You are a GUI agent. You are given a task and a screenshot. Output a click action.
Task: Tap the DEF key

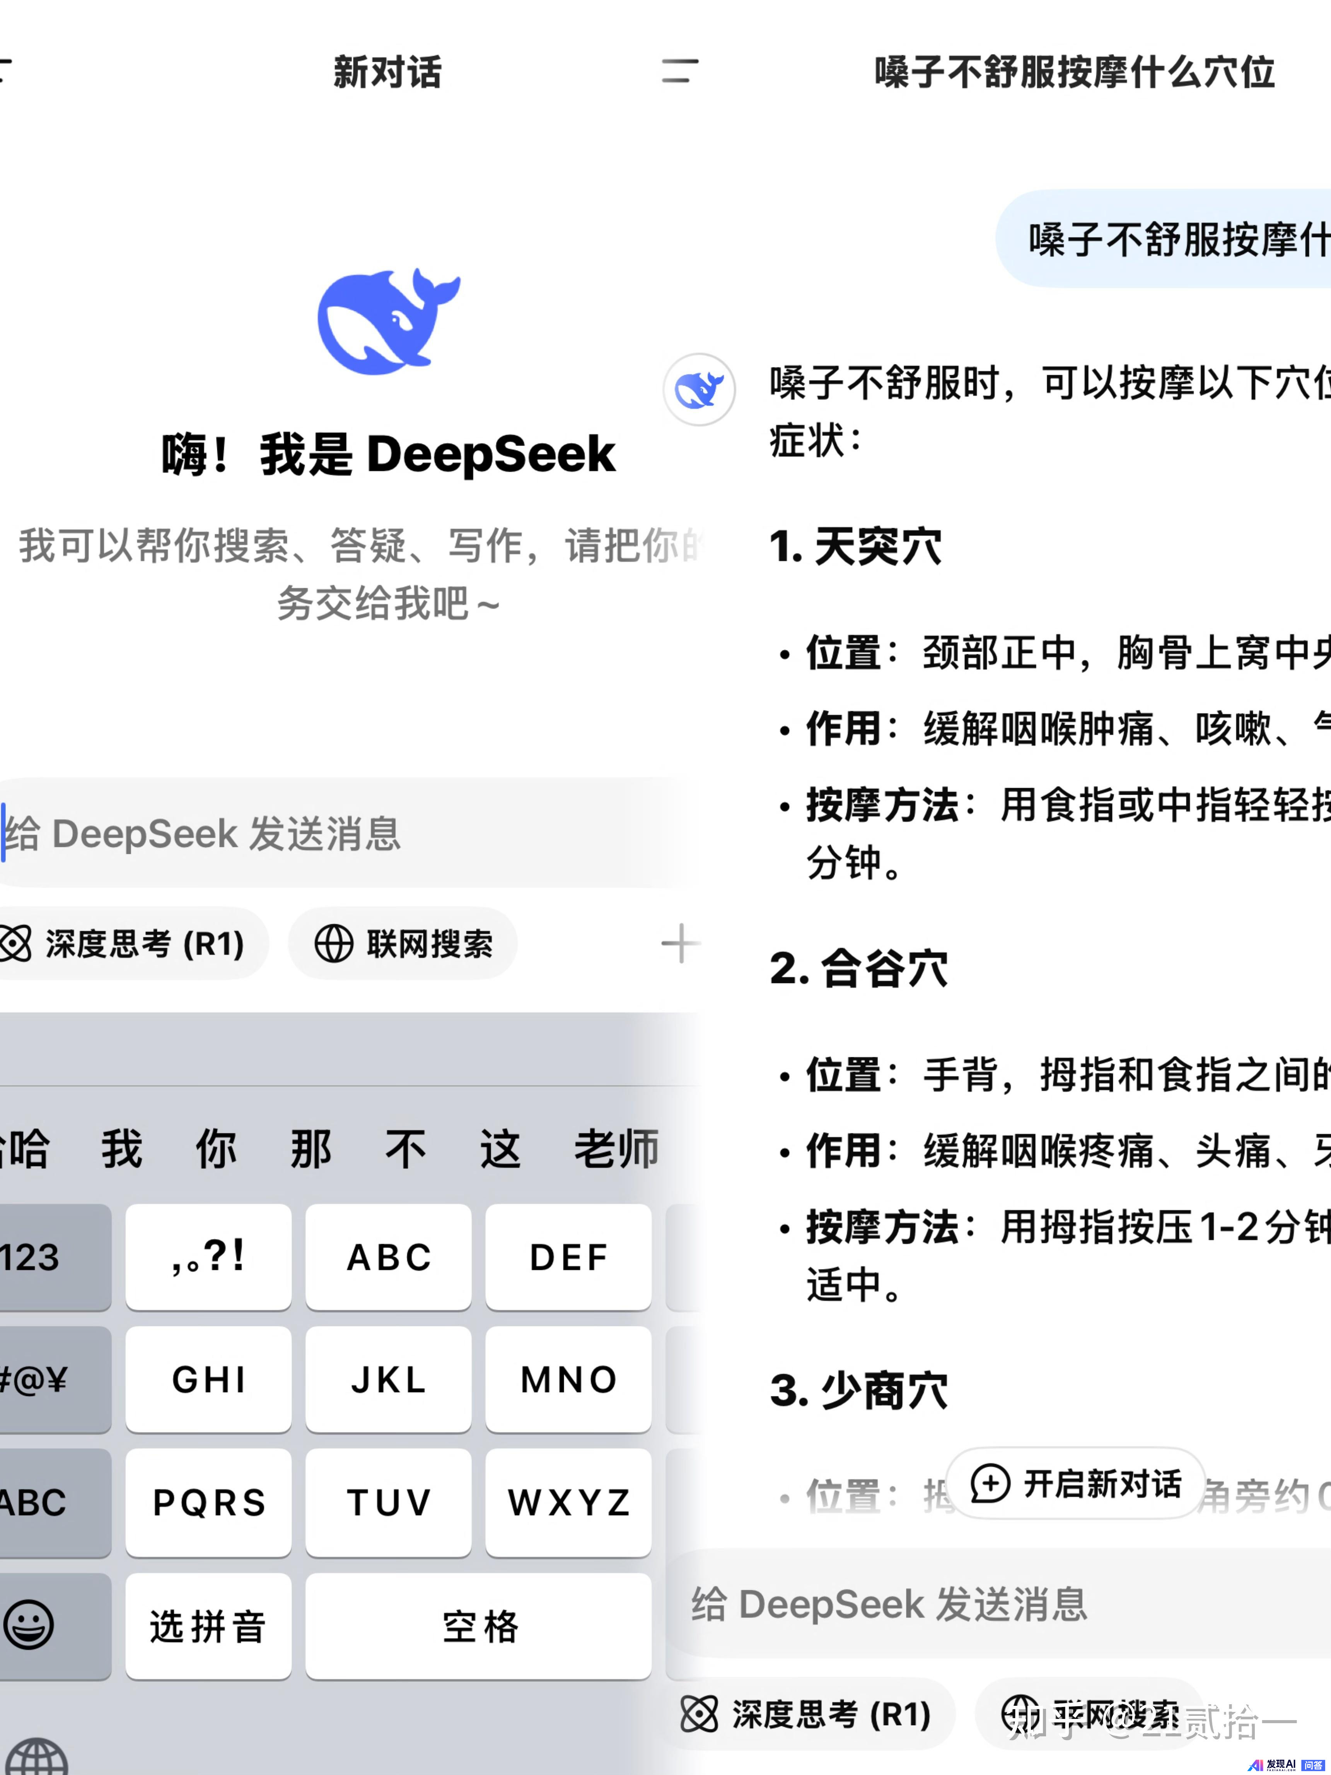[568, 1257]
